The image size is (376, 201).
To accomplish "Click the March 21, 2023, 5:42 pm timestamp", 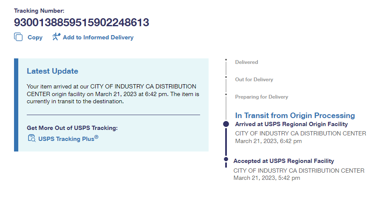I will [x=267, y=178].
